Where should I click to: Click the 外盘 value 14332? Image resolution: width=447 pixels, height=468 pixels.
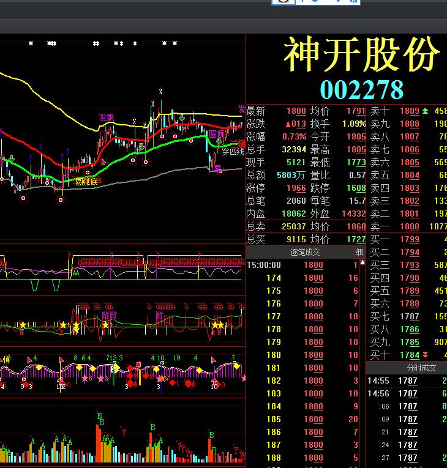(x=354, y=214)
